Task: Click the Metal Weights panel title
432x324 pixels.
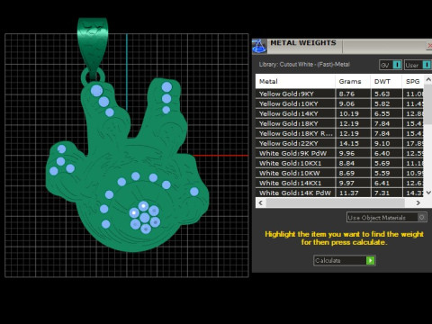Action: click(303, 43)
